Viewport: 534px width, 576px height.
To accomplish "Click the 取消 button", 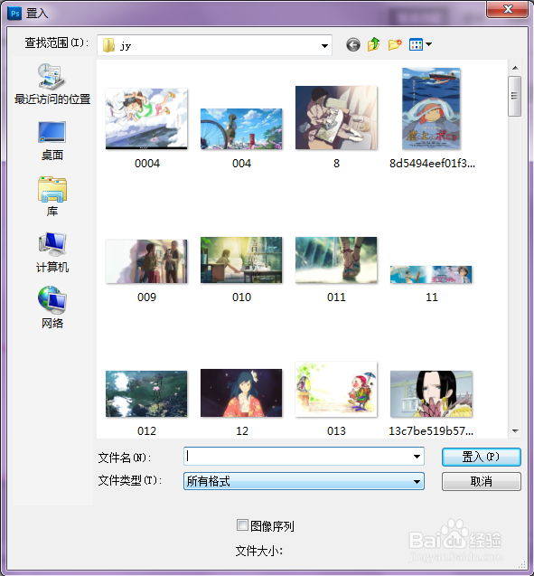I will (482, 481).
